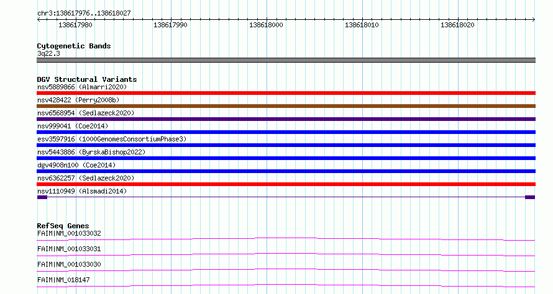Click right purple end block of nsv1110949
Viewport: 553px width, 294px height.
[x=530, y=197]
